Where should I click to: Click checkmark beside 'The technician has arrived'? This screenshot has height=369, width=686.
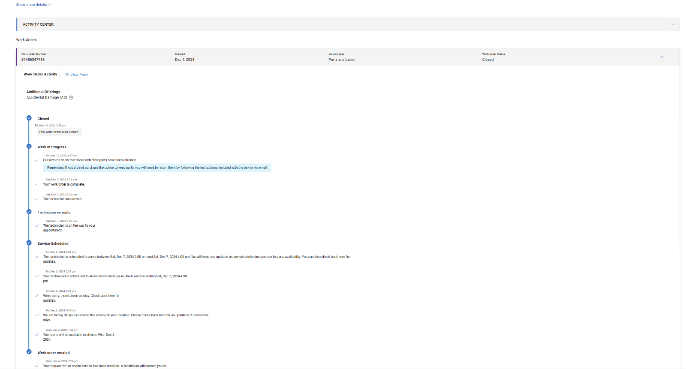(x=37, y=199)
